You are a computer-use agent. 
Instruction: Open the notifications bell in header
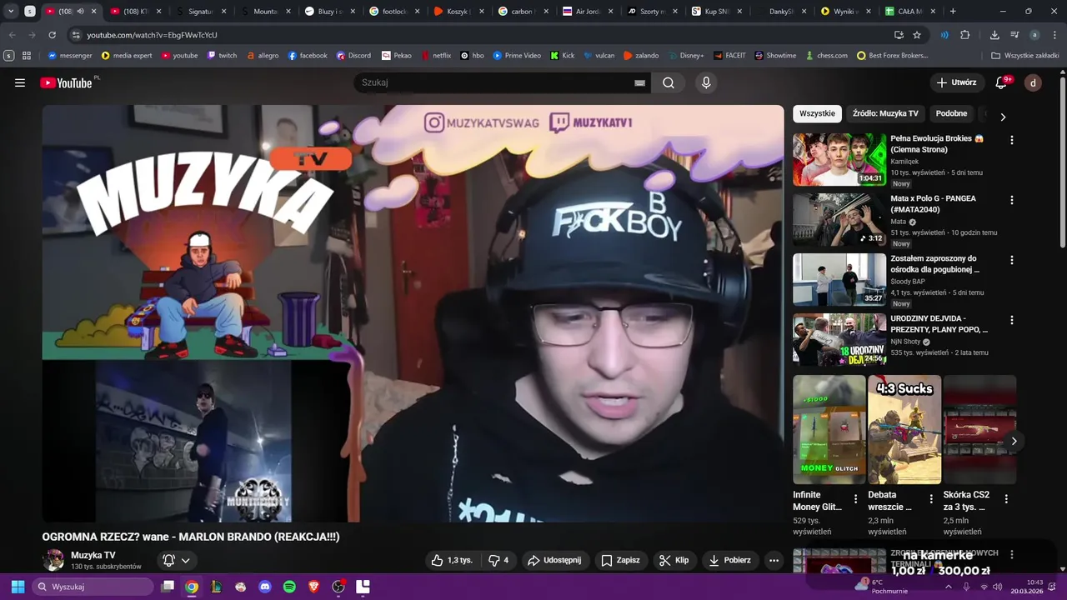[x=1001, y=82]
